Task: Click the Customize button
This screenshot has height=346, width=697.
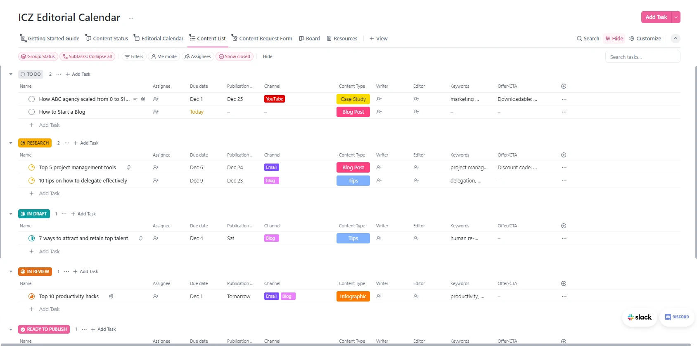Action: (x=645, y=39)
